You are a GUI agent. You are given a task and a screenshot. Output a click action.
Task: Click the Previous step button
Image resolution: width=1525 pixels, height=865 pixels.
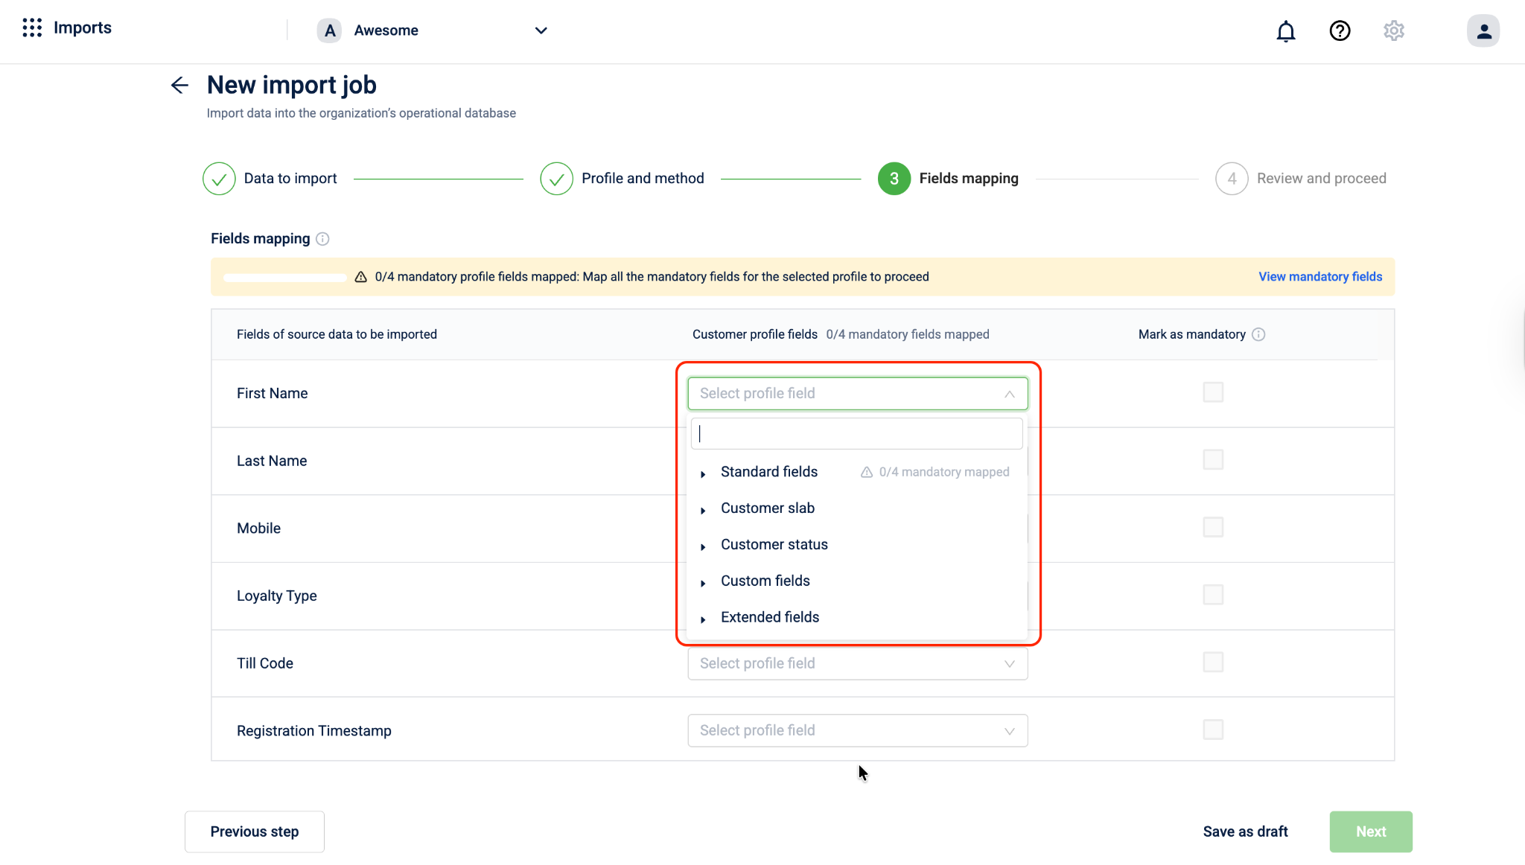click(254, 832)
